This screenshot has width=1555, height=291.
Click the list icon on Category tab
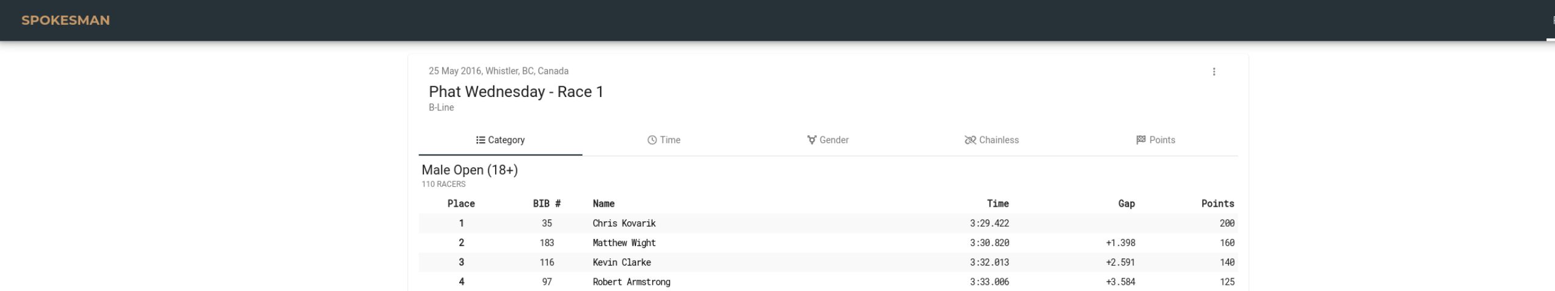click(x=480, y=140)
